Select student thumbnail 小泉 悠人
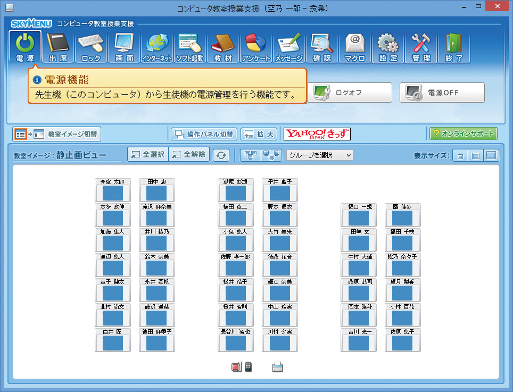 click(236, 240)
